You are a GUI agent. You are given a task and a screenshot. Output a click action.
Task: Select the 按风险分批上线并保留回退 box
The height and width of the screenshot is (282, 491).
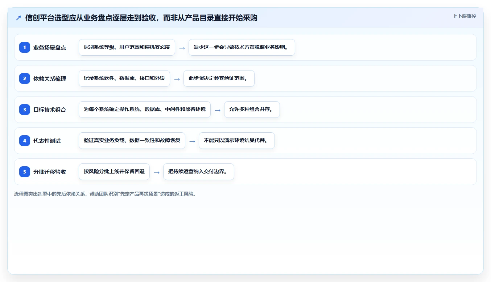point(114,172)
